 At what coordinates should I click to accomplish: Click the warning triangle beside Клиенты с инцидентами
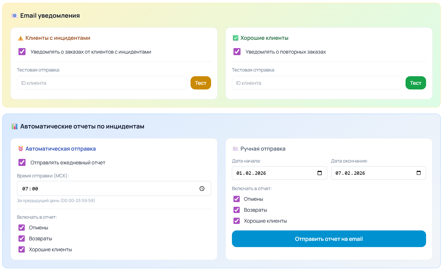[x=21, y=38]
